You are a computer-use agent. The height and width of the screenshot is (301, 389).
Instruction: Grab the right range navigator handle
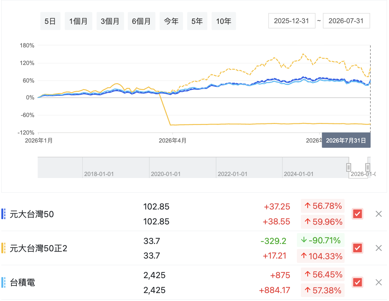[368, 167]
